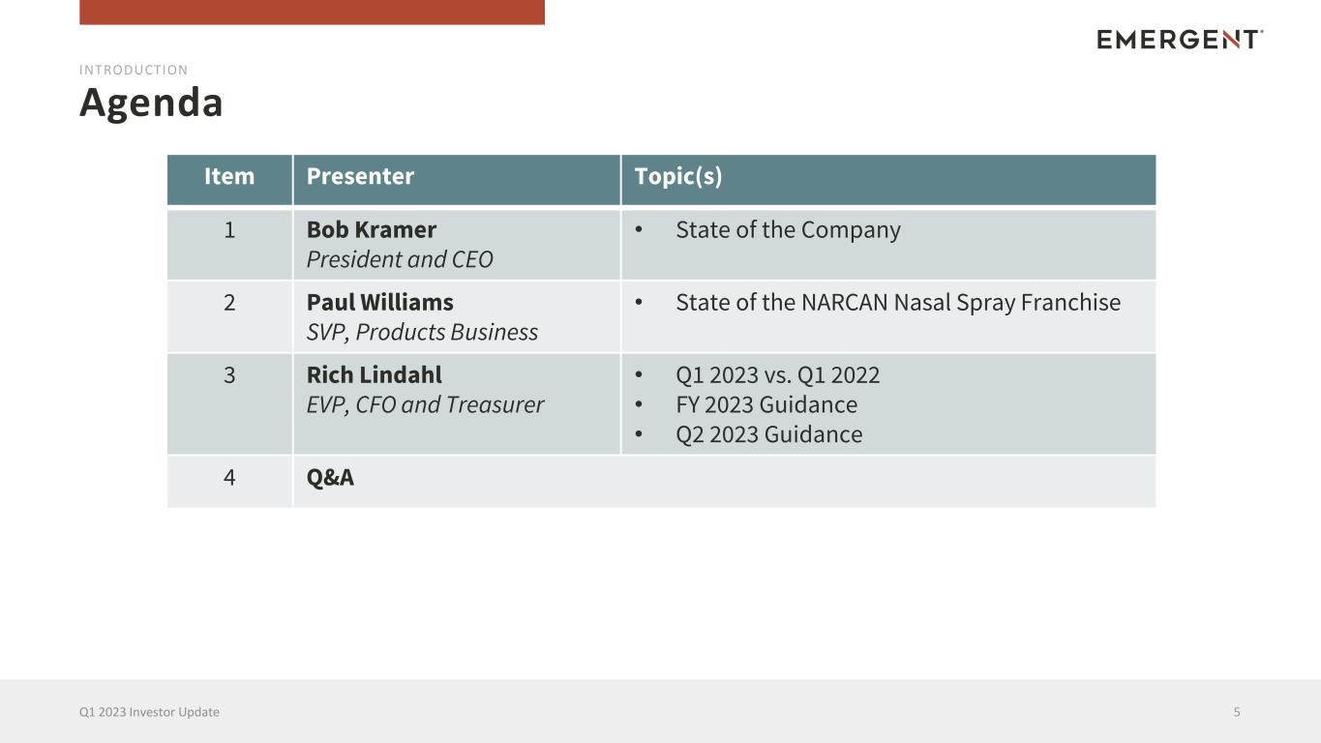Image resolution: width=1321 pixels, height=743 pixels.
Task: Click FY 2023 Guidance bullet
Action: (x=766, y=404)
